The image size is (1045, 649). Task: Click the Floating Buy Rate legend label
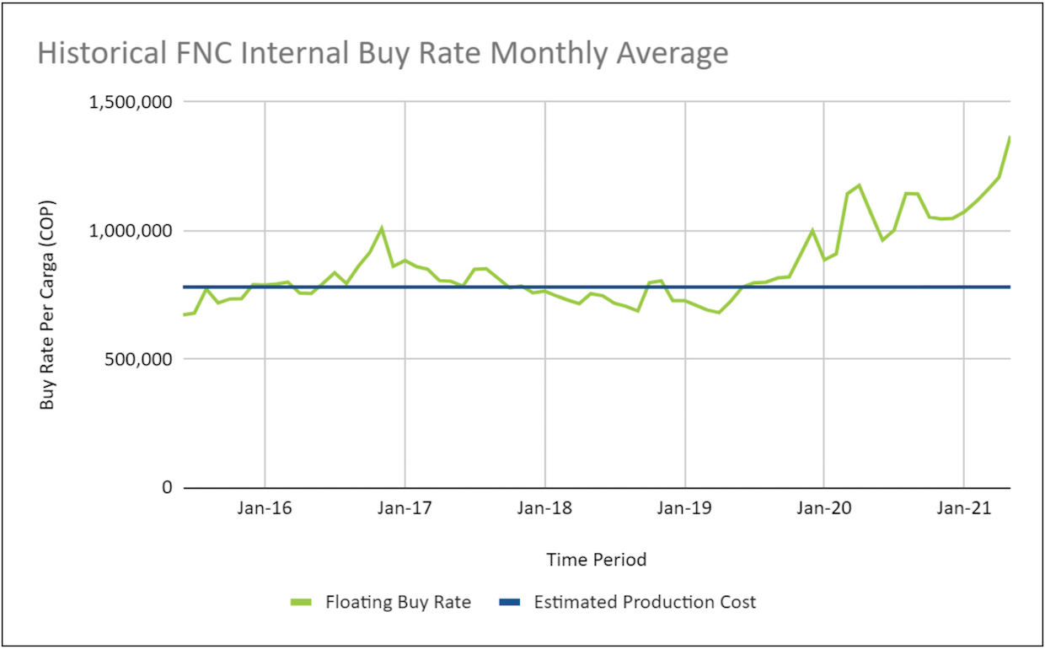coord(398,603)
